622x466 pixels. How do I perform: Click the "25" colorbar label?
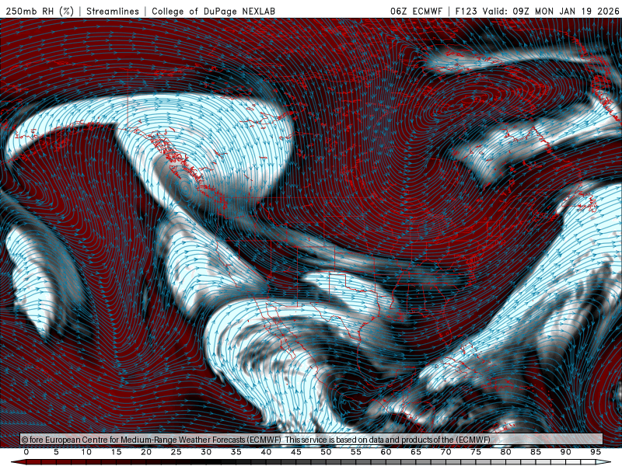click(176, 452)
